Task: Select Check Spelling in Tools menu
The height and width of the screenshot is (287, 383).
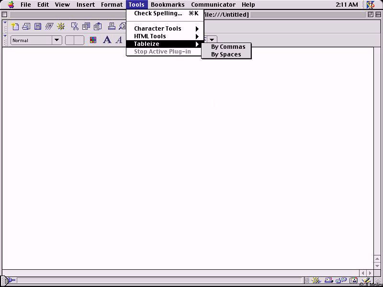Action: point(158,13)
